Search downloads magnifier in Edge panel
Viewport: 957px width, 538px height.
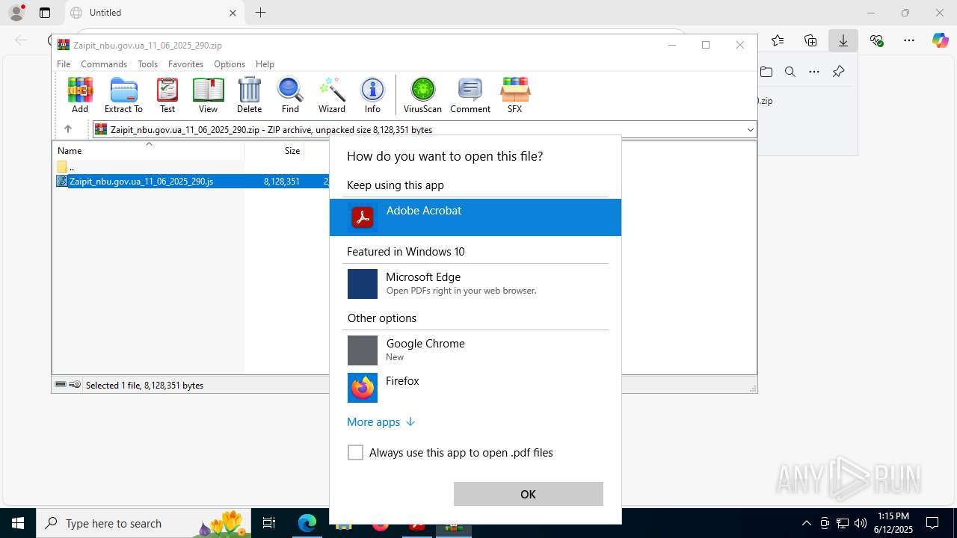coord(790,72)
